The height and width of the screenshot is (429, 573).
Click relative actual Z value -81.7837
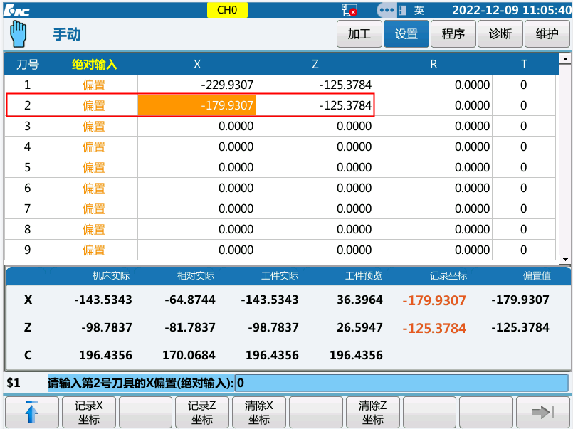pyautogui.click(x=190, y=327)
